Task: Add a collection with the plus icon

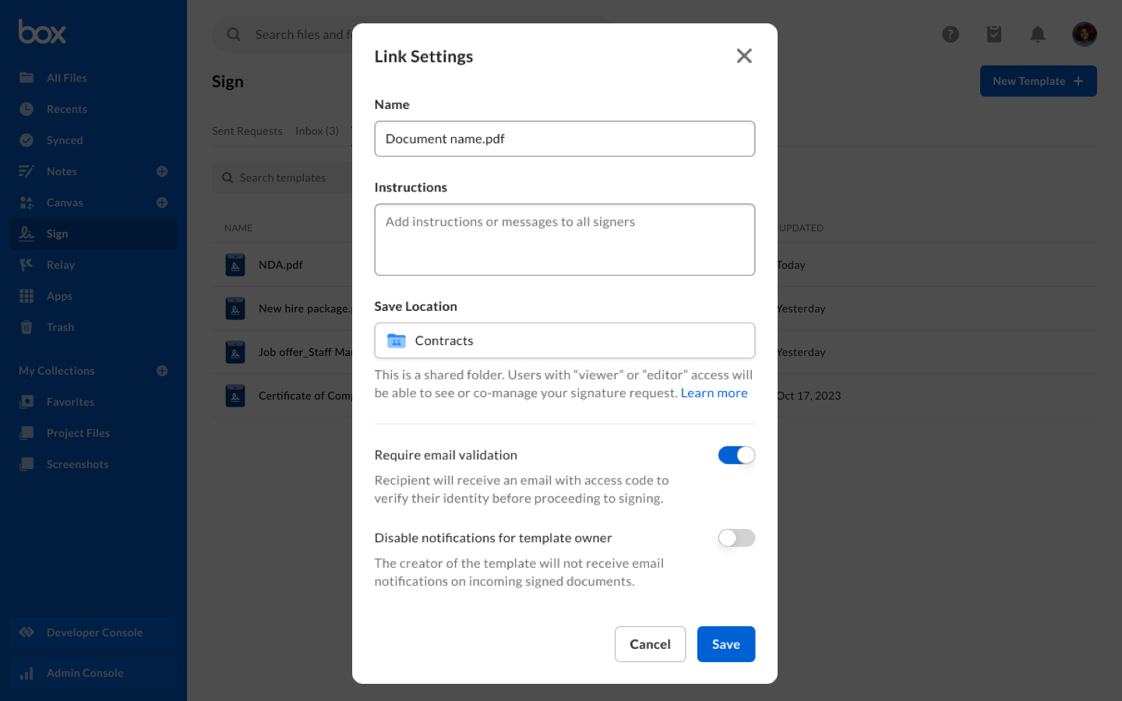Action: coord(162,371)
